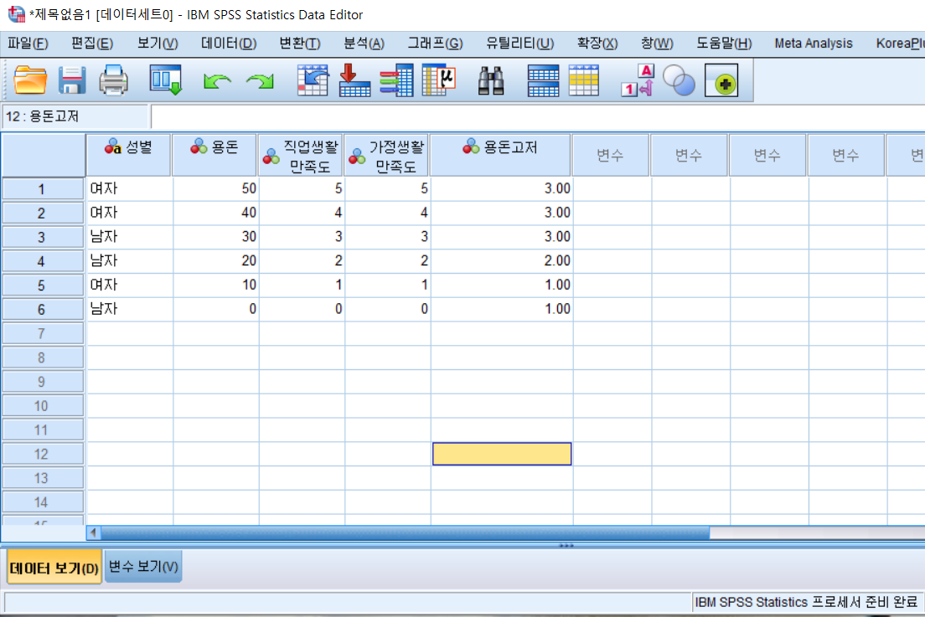Select the 용돈고저 column header

[500, 155]
